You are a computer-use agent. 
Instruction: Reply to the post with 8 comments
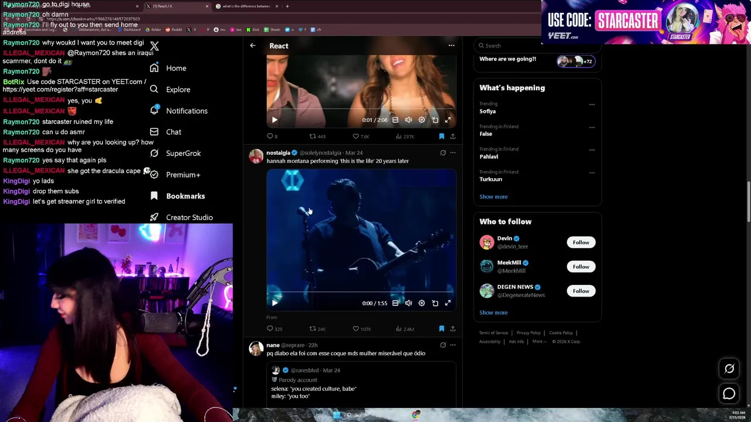(x=272, y=136)
